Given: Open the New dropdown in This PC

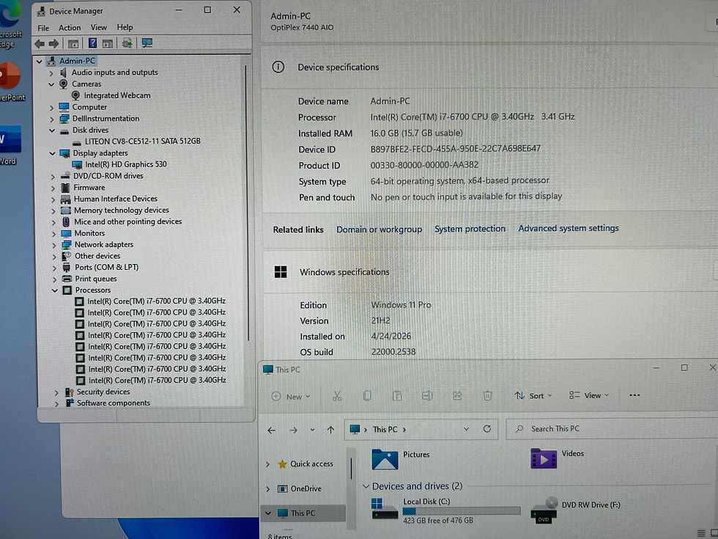Looking at the screenshot, I should pos(291,397).
